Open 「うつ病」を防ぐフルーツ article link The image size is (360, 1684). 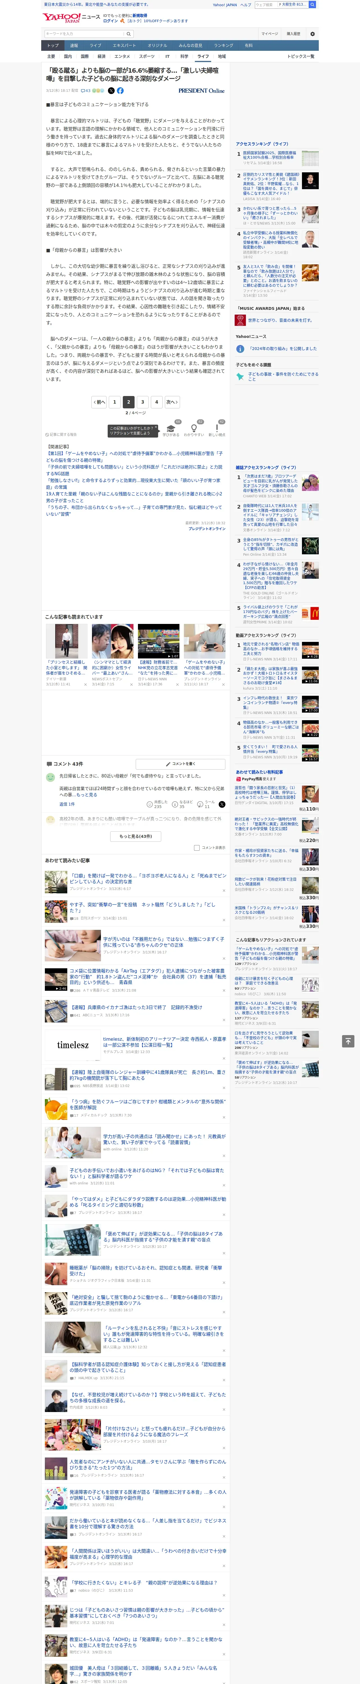pyautogui.click(x=148, y=1104)
